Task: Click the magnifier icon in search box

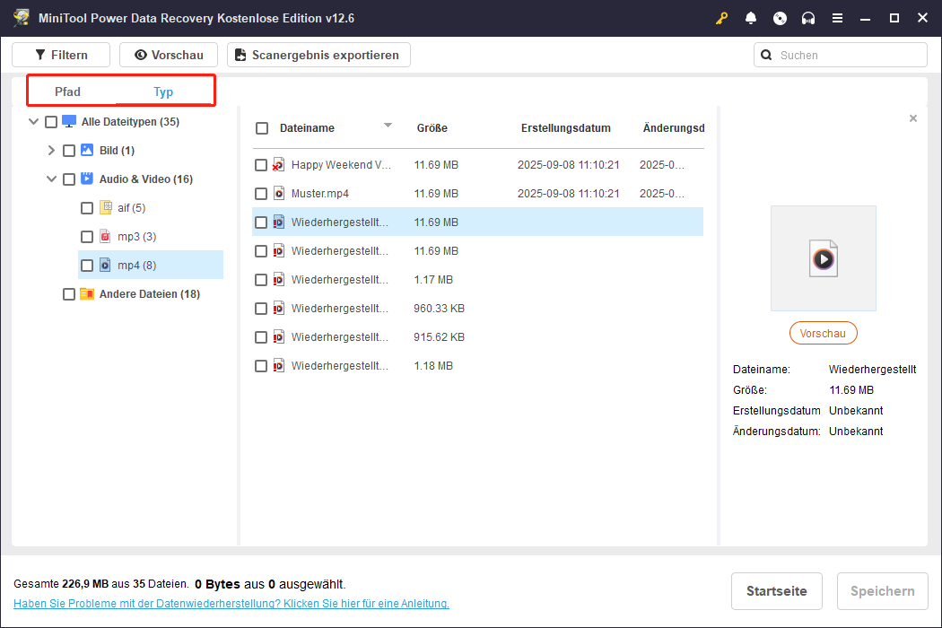Action: click(x=766, y=55)
